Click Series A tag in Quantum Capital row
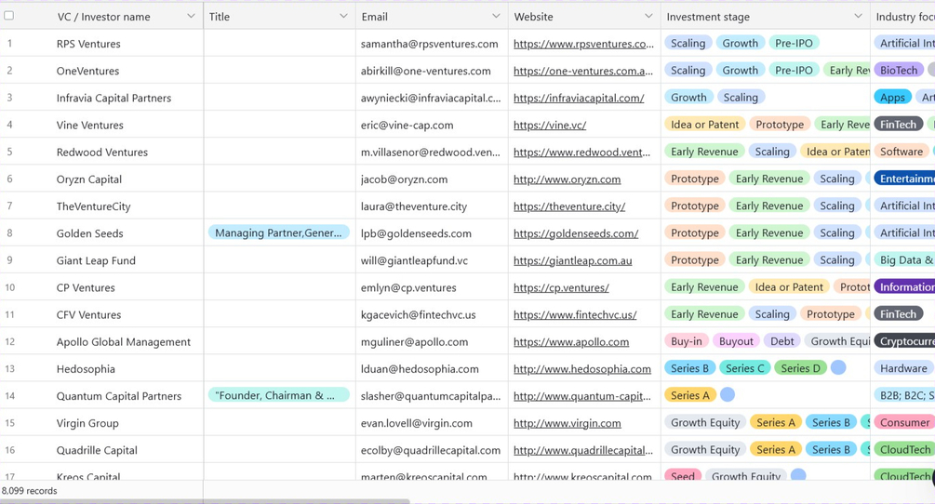935x504 pixels. (x=690, y=395)
